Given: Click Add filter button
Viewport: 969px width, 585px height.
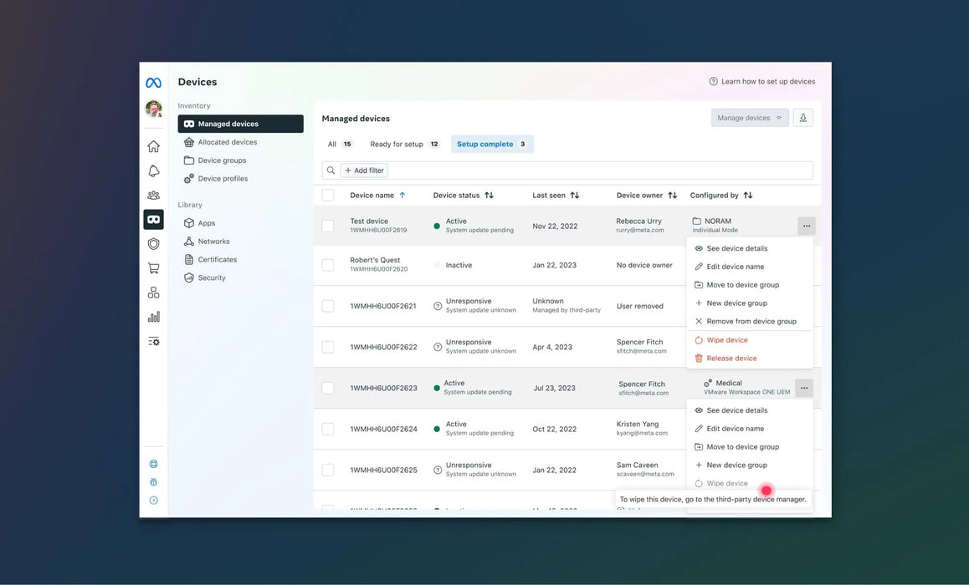Looking at the screenshot, I should click(x=364, y=170).
